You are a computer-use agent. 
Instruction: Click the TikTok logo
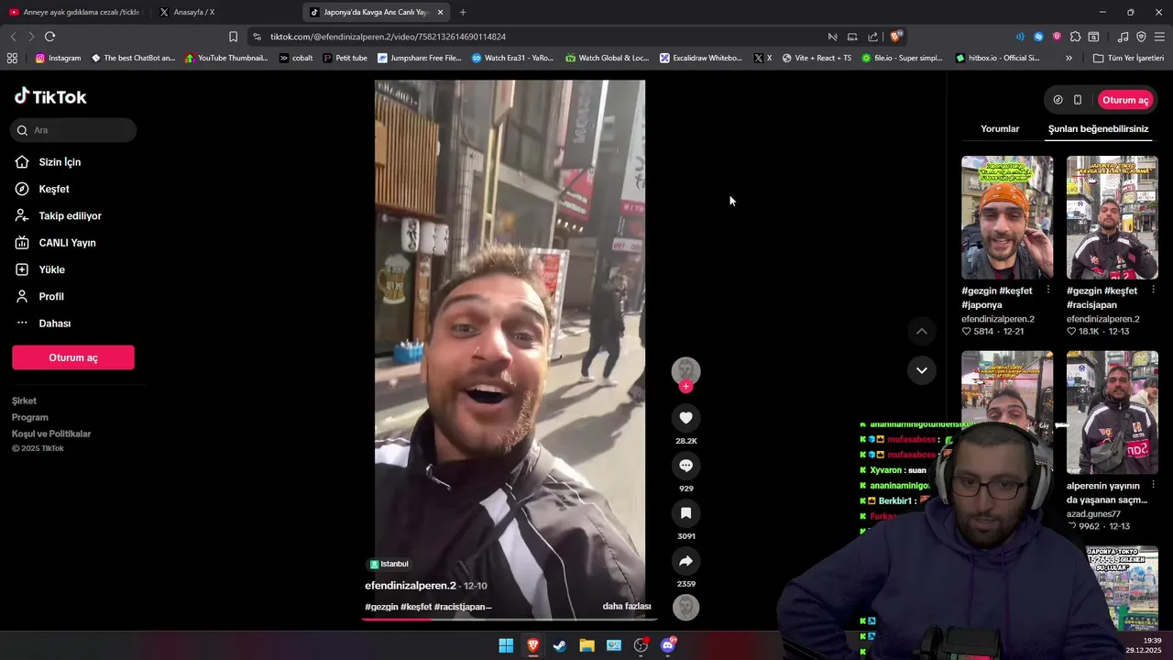coord(50,96)
